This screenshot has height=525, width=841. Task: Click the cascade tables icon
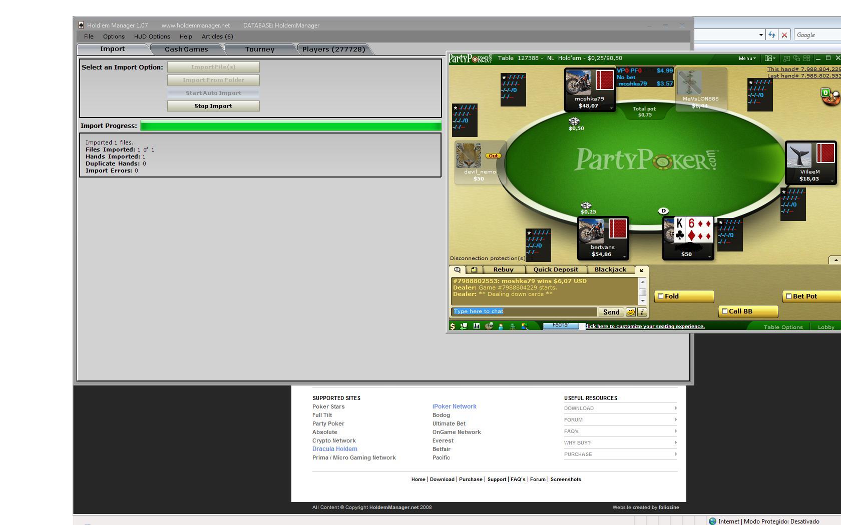(x=796, y=58)
